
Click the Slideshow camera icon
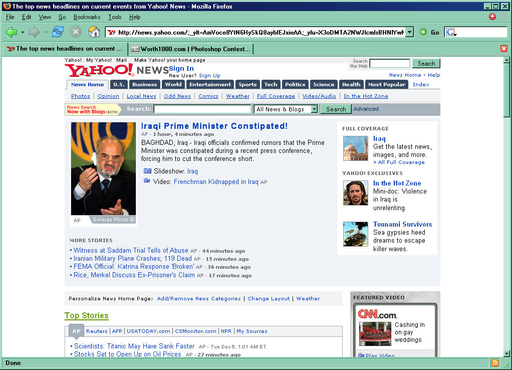click(x=148, y=171)
